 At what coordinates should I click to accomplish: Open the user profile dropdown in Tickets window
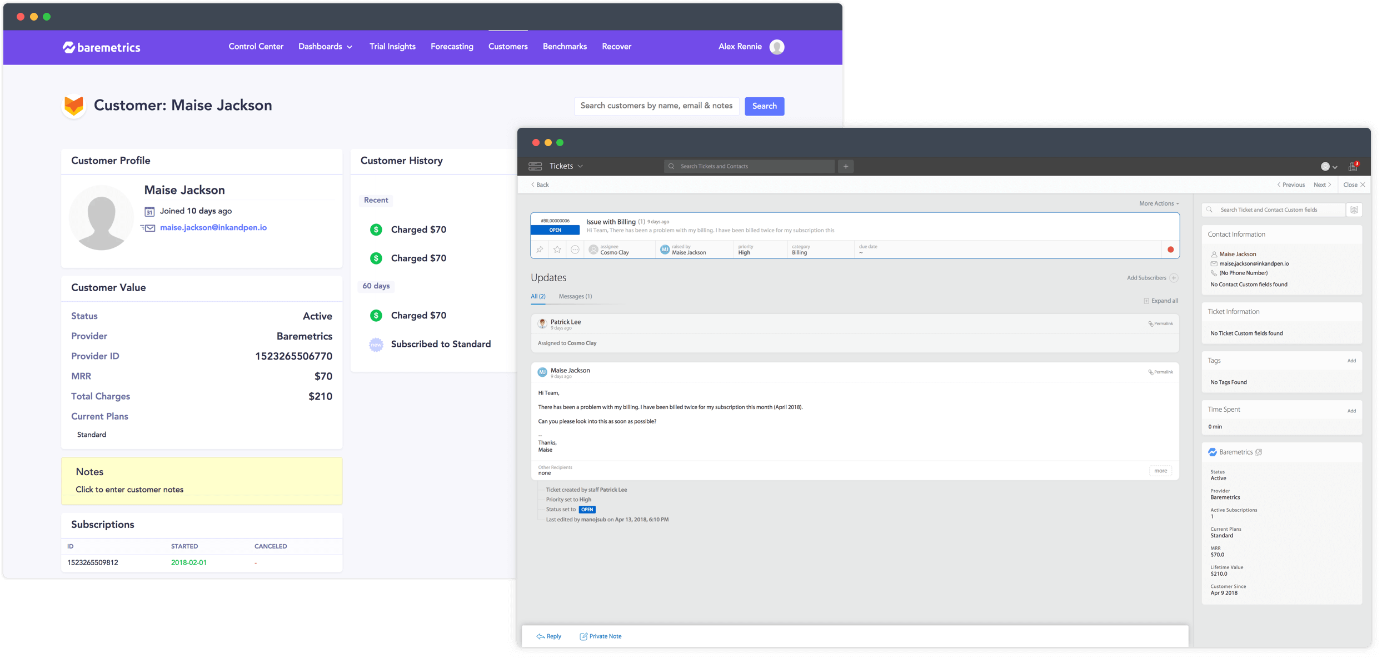click(1329, 167)
